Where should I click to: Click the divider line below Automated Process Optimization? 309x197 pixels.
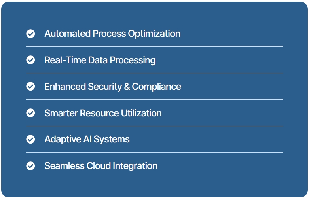pyautogui.click(x=155, y=47)
